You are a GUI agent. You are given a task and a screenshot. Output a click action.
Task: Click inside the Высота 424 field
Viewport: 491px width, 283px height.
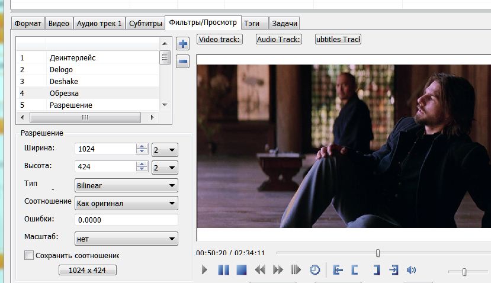coord(105,167)
